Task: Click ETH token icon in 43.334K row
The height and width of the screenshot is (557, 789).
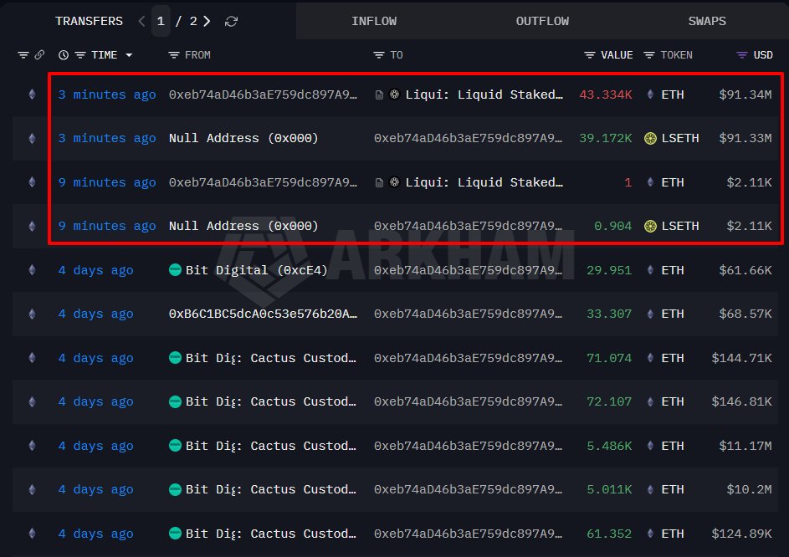Action: 650,95
